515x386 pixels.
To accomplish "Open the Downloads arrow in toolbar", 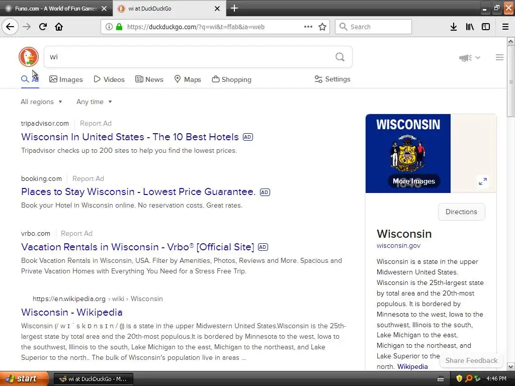I will pos(454,27).
